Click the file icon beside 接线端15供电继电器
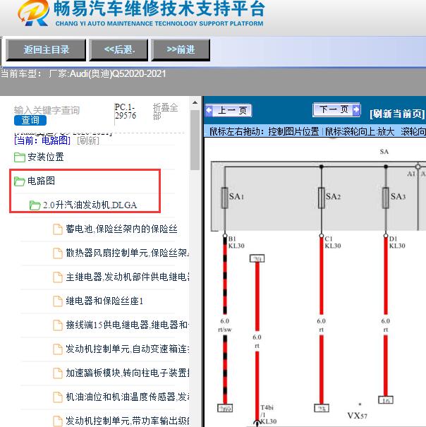This screenshot has width=426, height=427. pos(58,325)
